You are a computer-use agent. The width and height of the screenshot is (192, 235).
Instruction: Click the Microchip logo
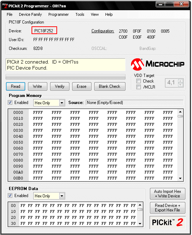[x=158, y=64]
